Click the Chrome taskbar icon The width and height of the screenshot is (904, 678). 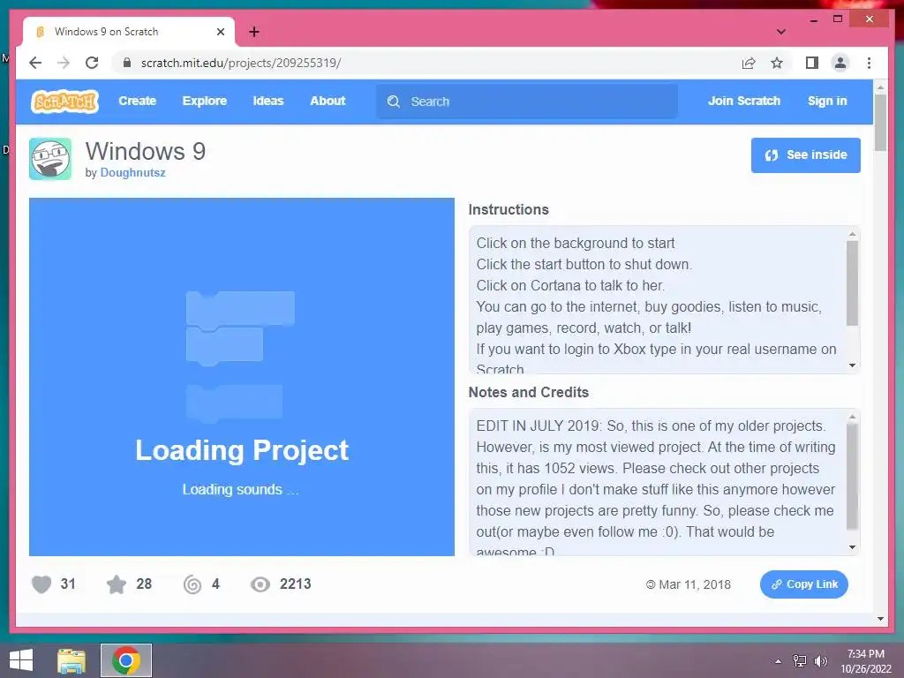click(x=126, y=660)
